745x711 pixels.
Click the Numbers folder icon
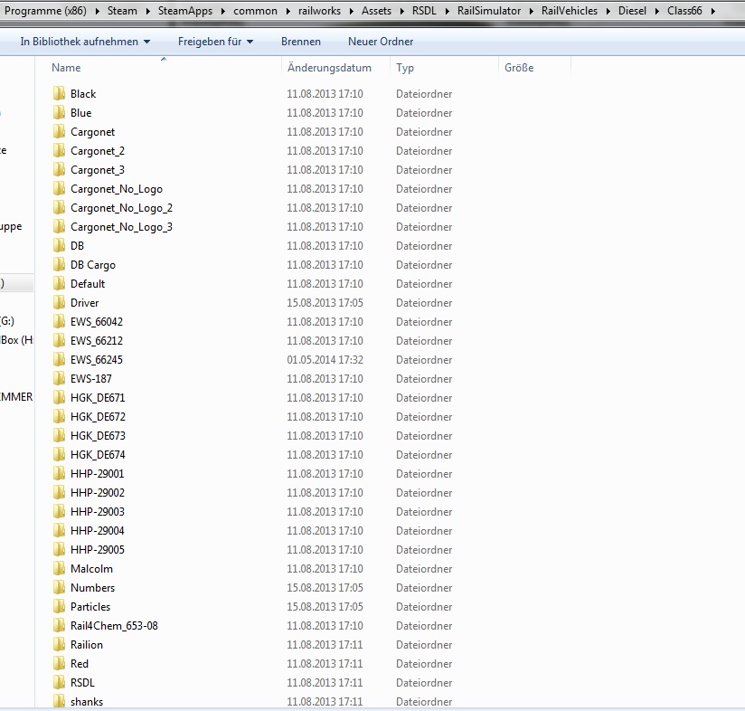(59, 587)
